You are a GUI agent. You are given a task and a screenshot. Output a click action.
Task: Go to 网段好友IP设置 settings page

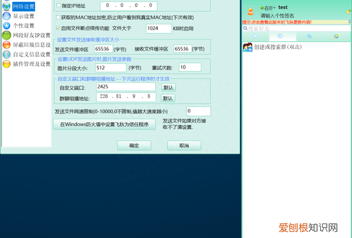pyautogui.click(x=32, y=35)
